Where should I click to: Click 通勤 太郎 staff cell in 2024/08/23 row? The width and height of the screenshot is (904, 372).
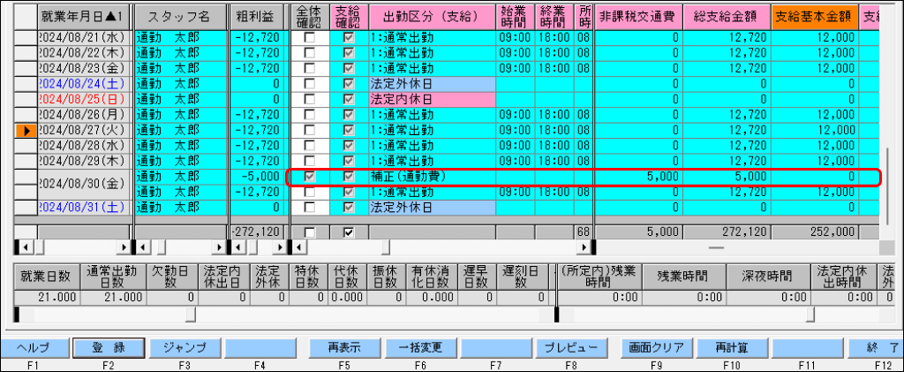180,69
